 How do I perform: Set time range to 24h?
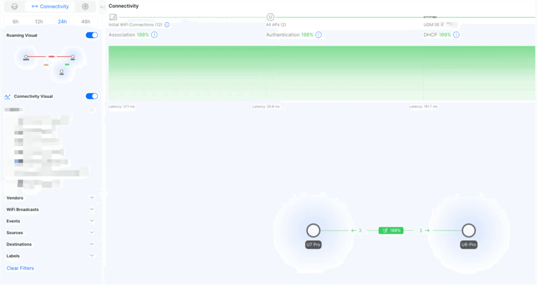click(62, 22)
